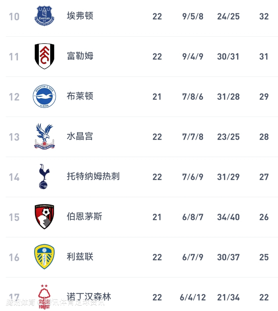
Task: Tap team name 伯恩茅斯
Action: pyautogui.click(x=85, y=217)
